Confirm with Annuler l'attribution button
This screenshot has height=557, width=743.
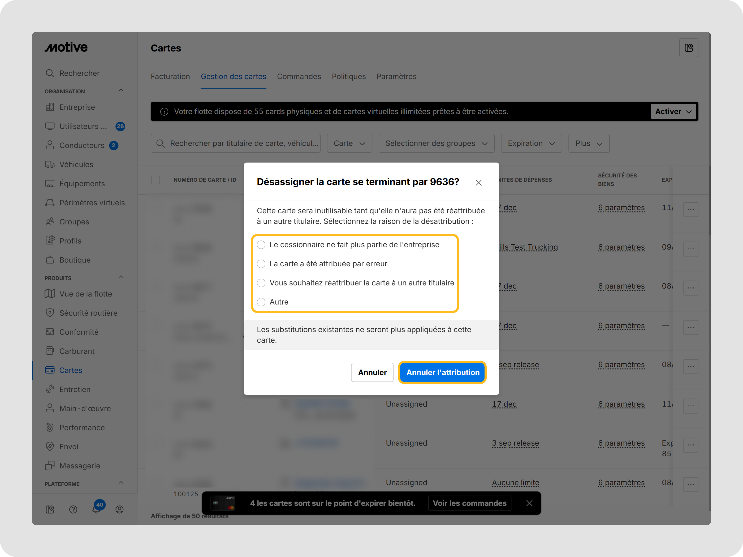tap(443, 372)
